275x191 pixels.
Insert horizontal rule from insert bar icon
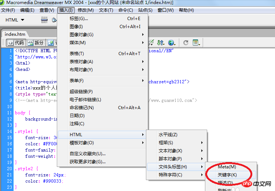click(44, 20)
